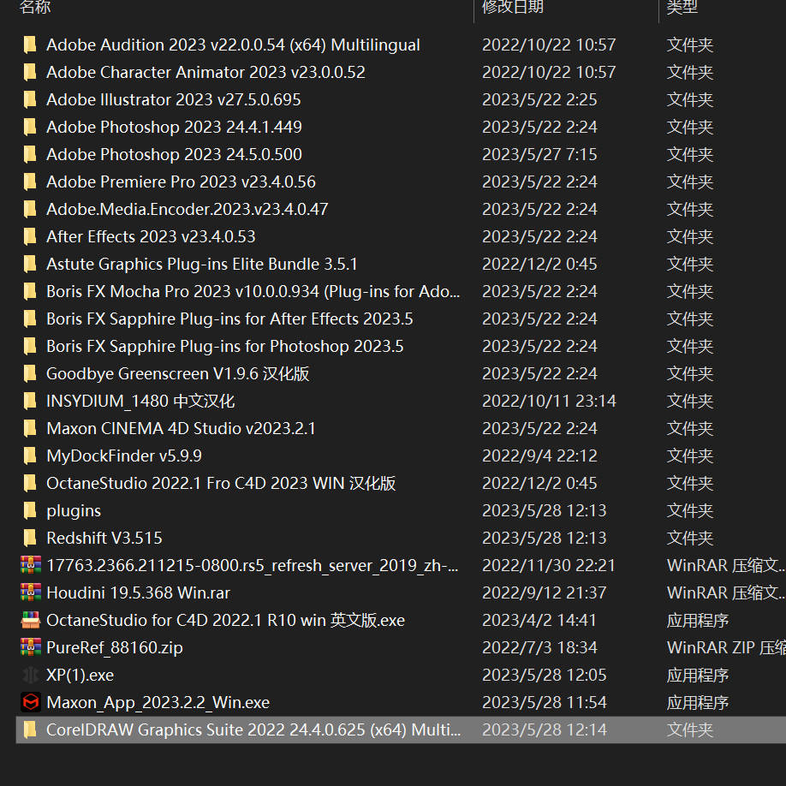Screen dimensions: 786x786
Task: Click the OctaneStudio for C4D exe icon
Action: 31,620
